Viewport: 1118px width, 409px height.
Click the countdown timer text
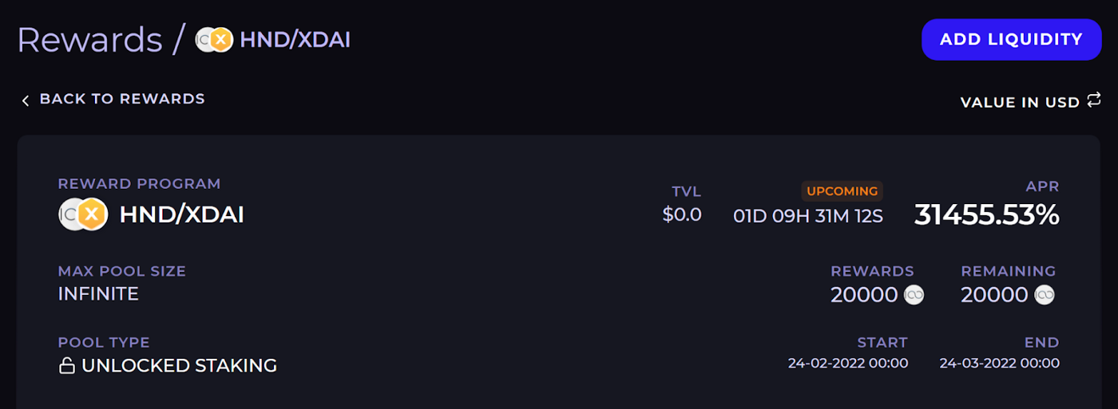tap(808, 215)
